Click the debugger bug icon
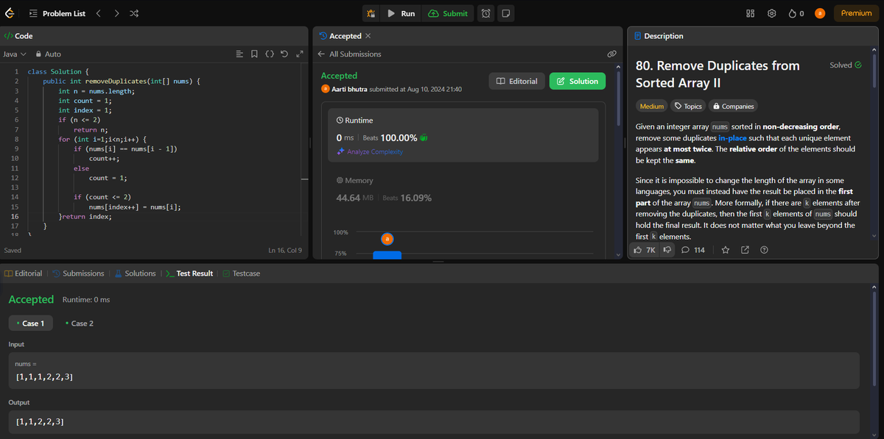 (371, 13)
